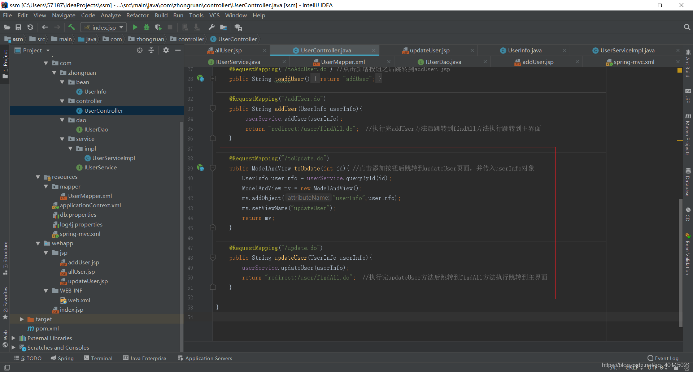Close the allUser.jsp tab

click(265, 51)
